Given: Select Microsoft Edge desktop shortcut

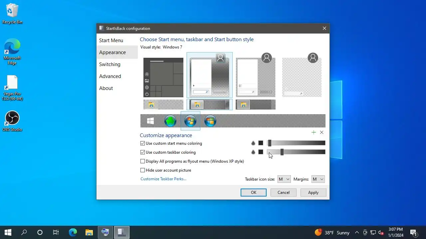Looking at the screenshot, I should point(12,51).
